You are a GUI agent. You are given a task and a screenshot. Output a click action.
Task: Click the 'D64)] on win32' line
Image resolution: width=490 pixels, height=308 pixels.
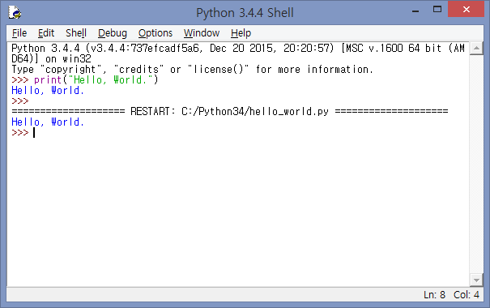click(51, 58)
